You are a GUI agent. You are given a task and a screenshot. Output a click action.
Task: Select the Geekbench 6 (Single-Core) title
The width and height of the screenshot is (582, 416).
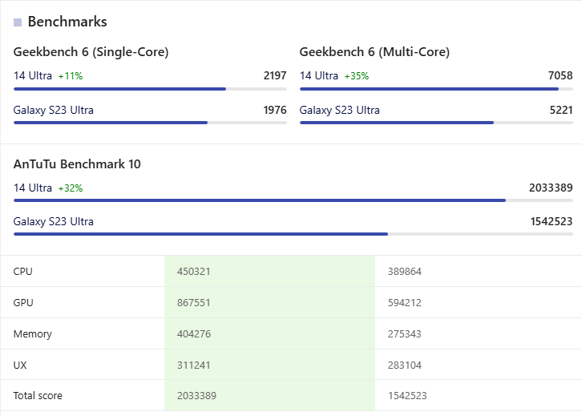(x=91, y=52)
